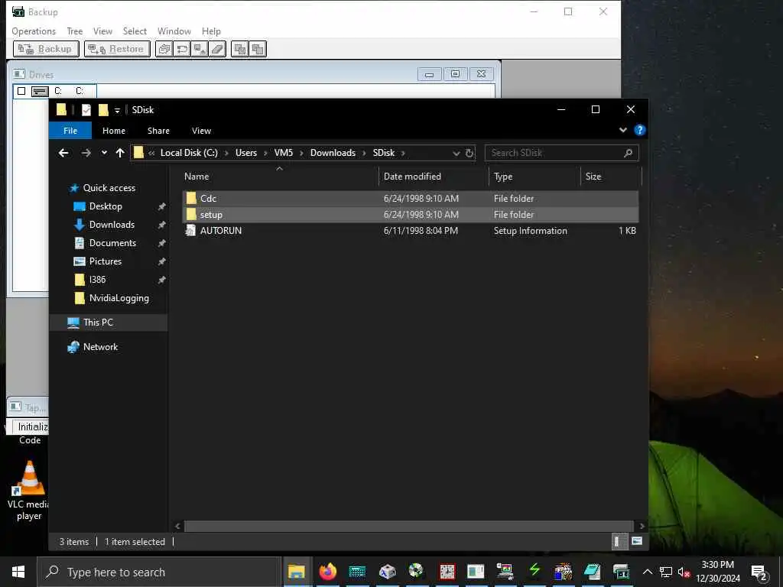Click the New folder quick access icon
Screen dimensions: 783x587
(x=103, y=110)
